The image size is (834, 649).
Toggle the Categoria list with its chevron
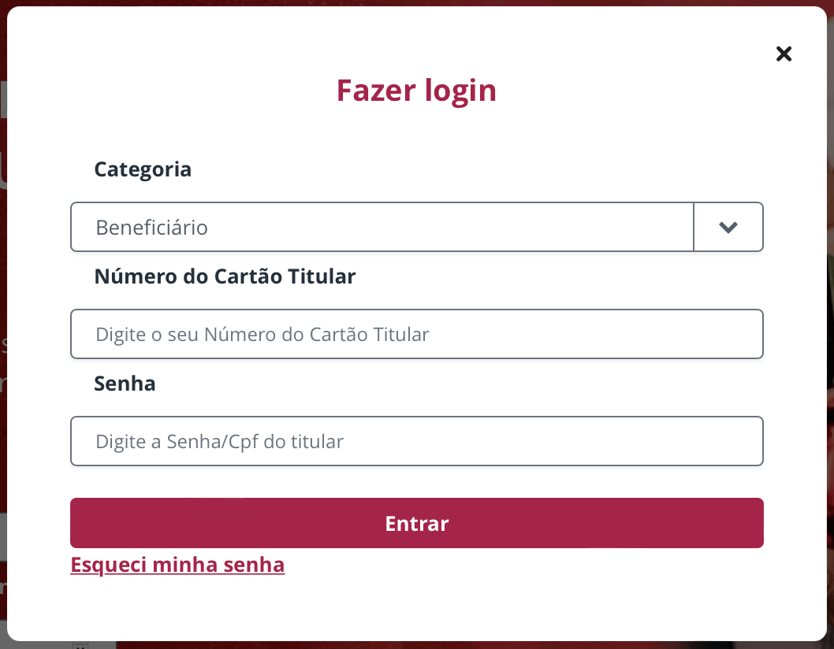728,228
